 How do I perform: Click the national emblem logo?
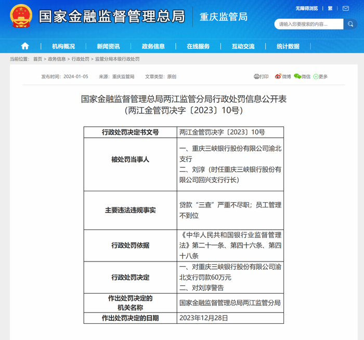point(21,16)
